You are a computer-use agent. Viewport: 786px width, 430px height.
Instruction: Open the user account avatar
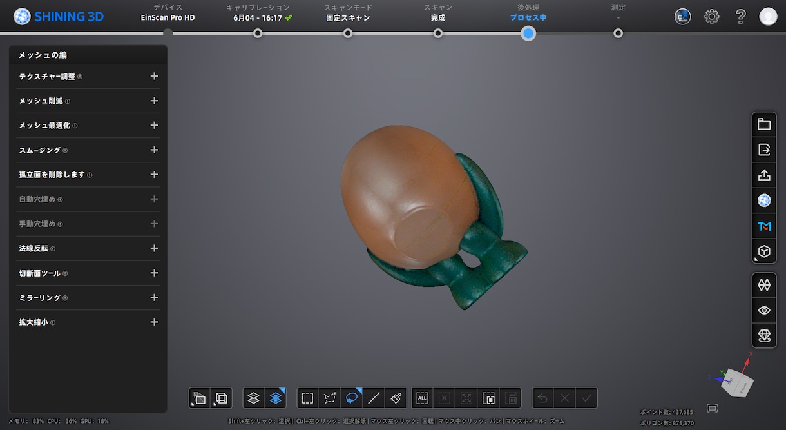pyautogui.click(x=768, y=17)
